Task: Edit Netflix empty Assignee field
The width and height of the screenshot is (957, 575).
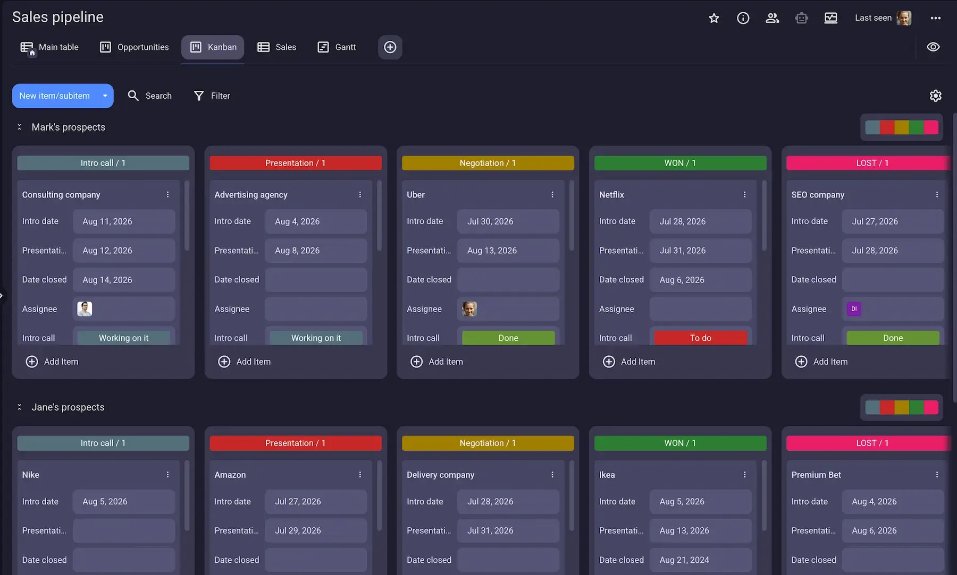Action: click(701, 309)
